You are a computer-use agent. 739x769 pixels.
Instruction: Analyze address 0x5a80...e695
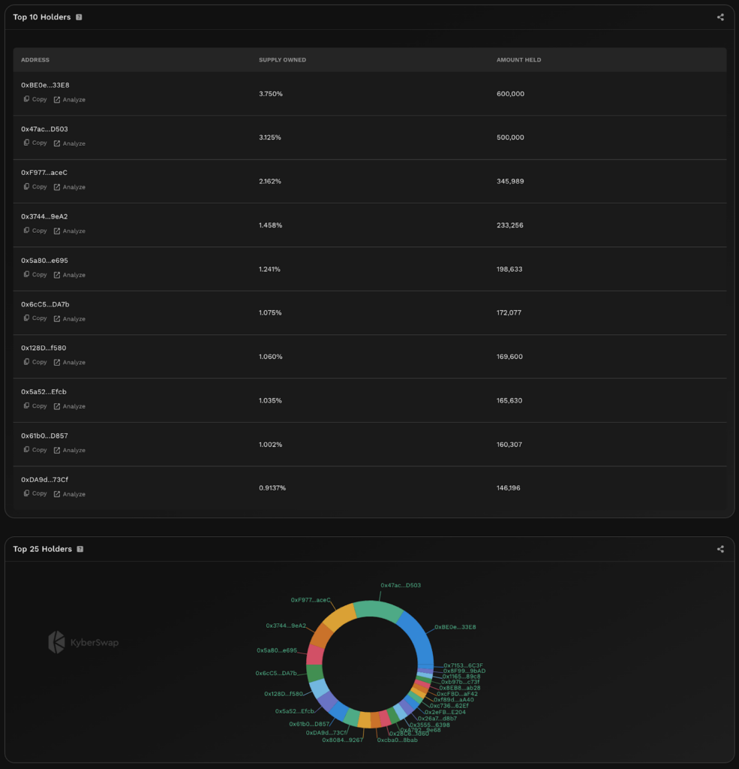click(69, 275)
